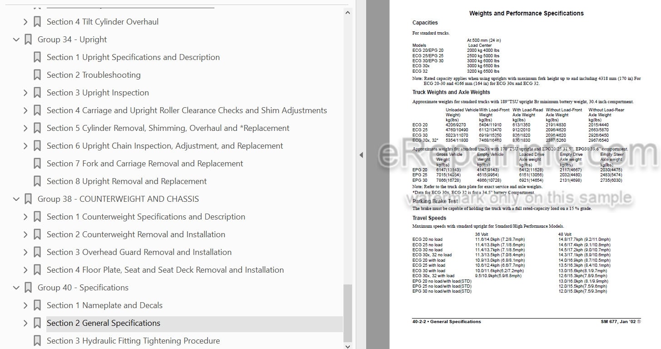Click the bookmarks panel scrollbar thumb

point(348,313)
